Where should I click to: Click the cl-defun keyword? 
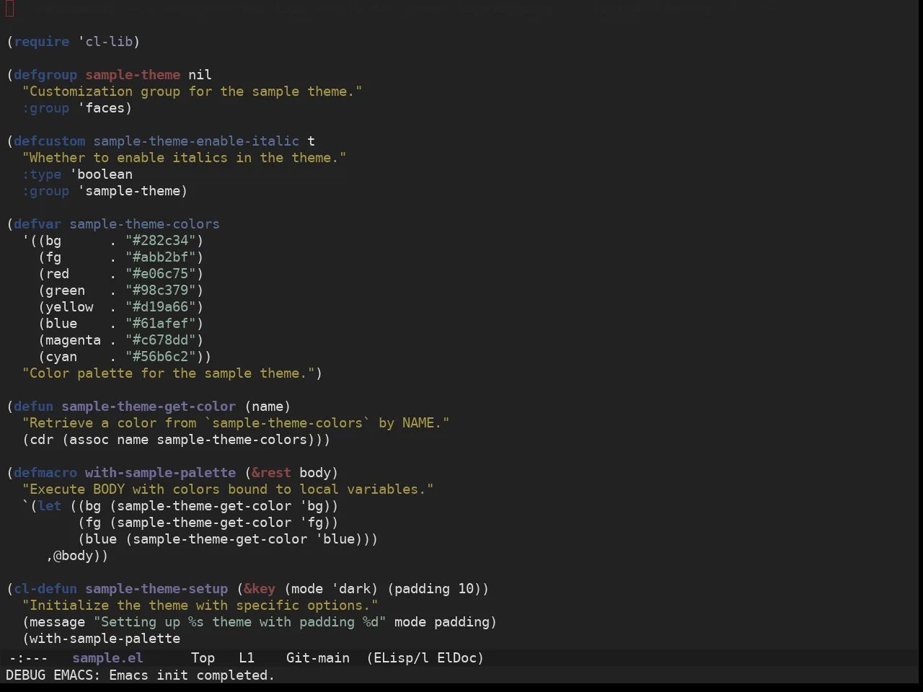pyautogui.click(x=45, y=589)
